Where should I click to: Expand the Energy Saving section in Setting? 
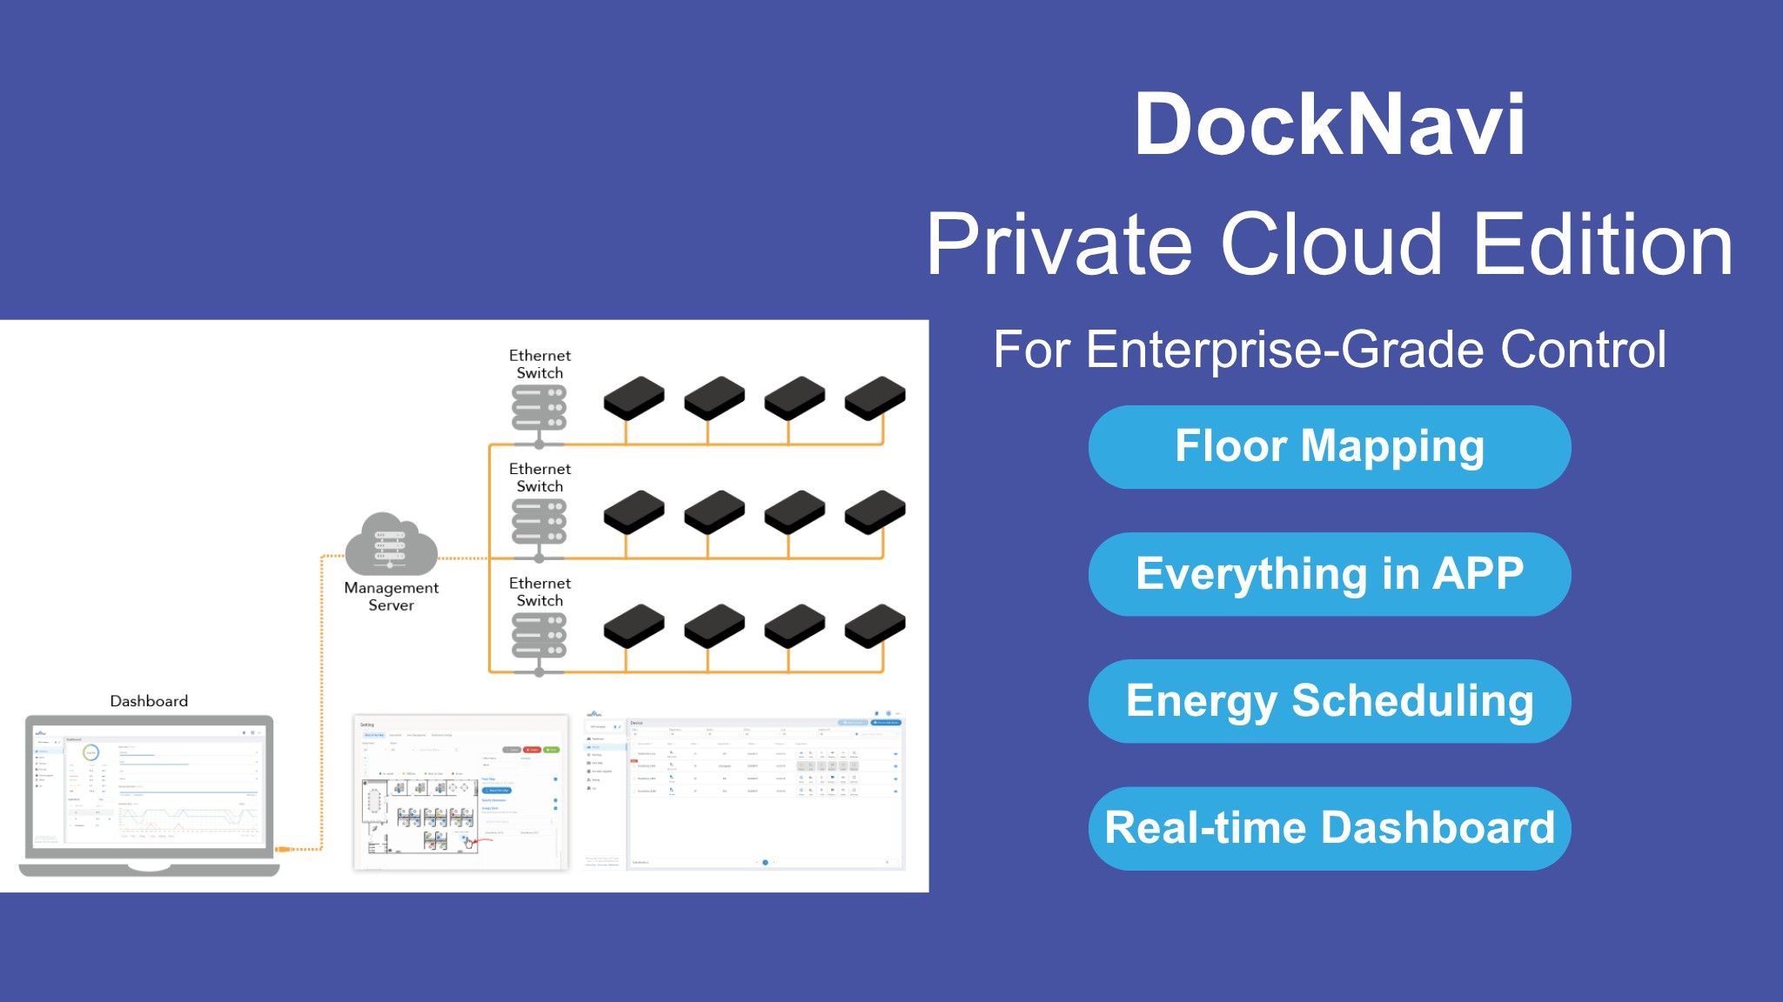pos(555,808)
